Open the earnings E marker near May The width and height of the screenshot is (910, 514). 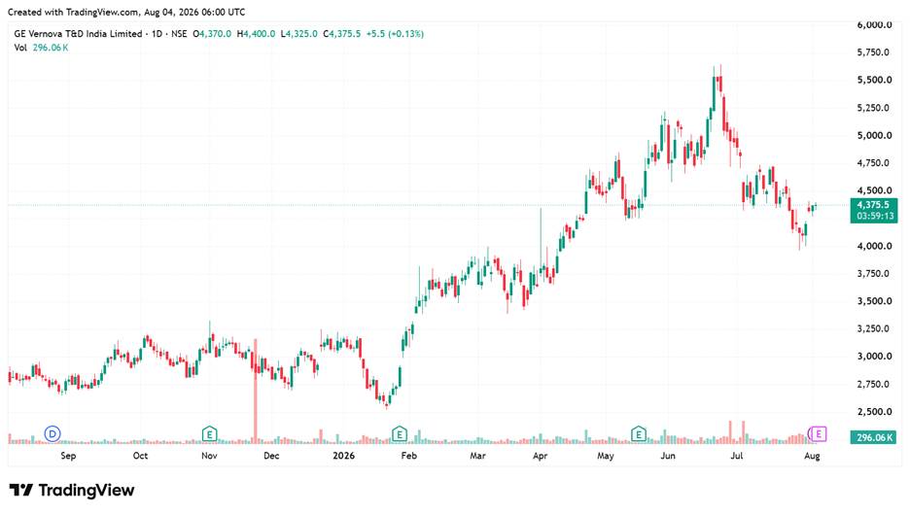[x=639, y=434]
